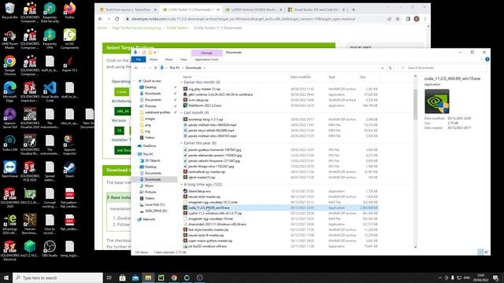504x283 pixels.
Task: Collapse the 'Earlier this year' group
Action: (x=181, y=143)
